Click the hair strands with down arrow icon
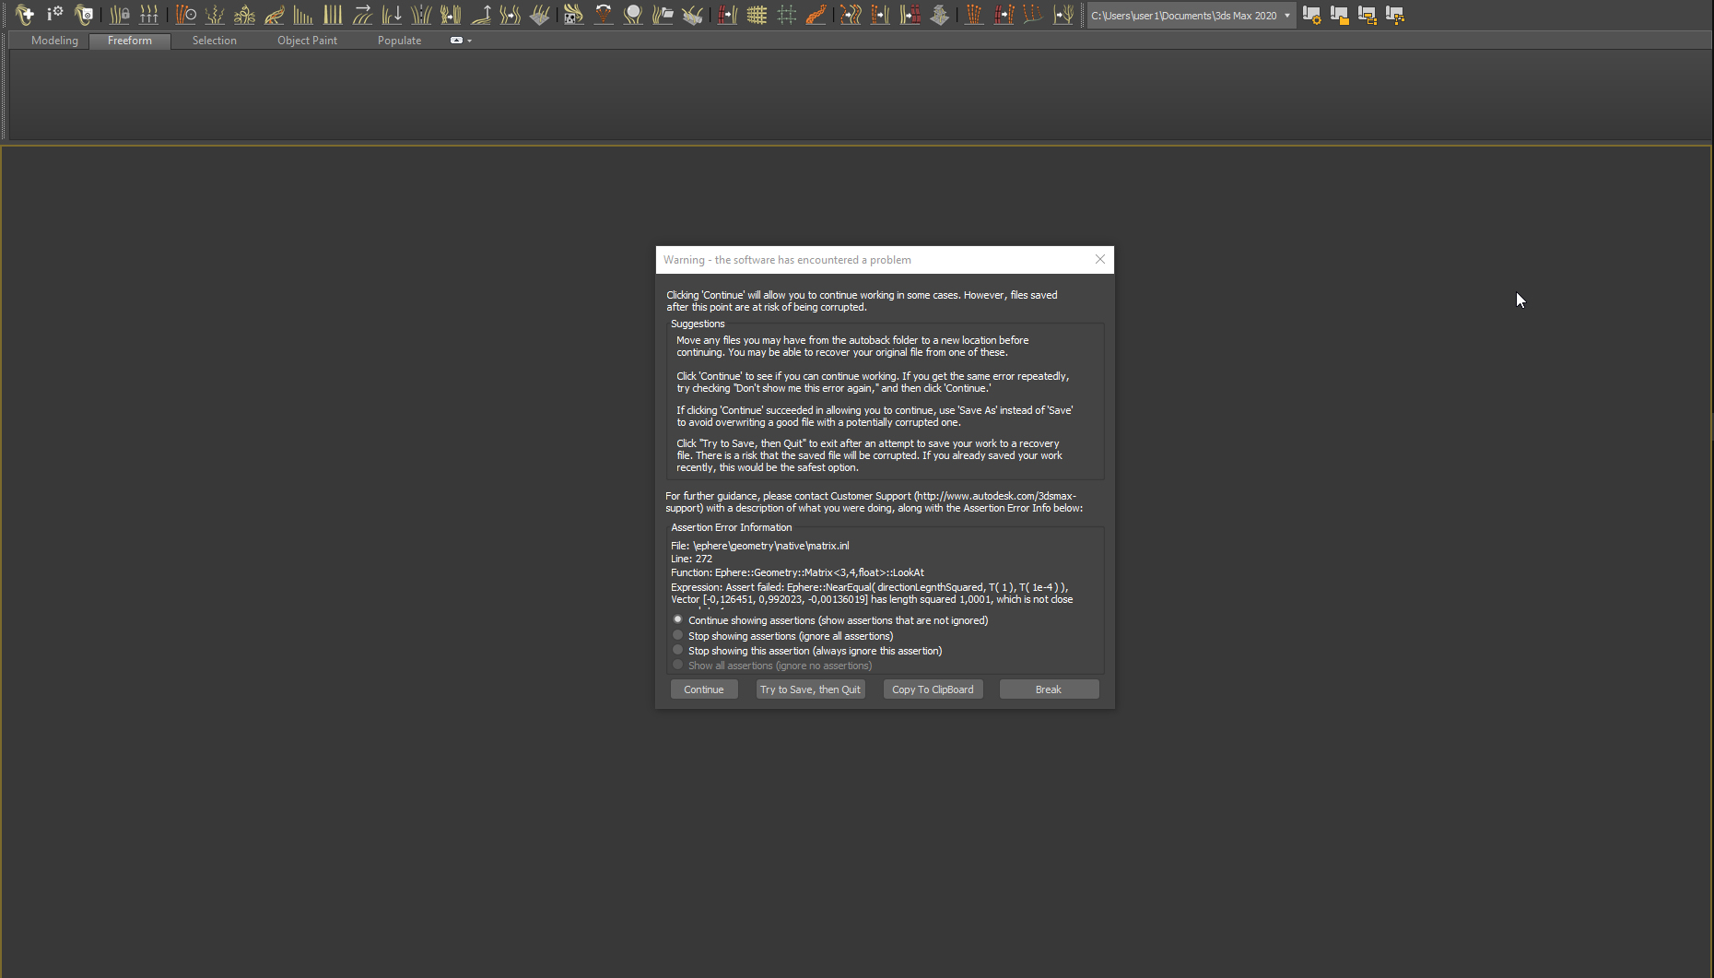Screen dimensions: 1714x978 392,15
